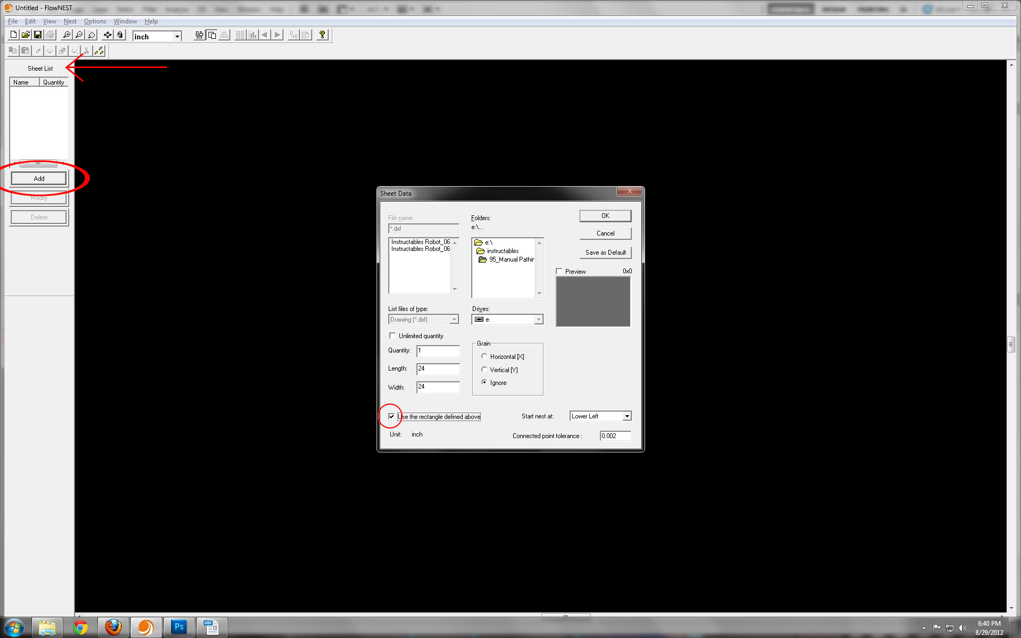Click the Length input field
This screenshot has height=638, width=1021.
tap(438, 368)
